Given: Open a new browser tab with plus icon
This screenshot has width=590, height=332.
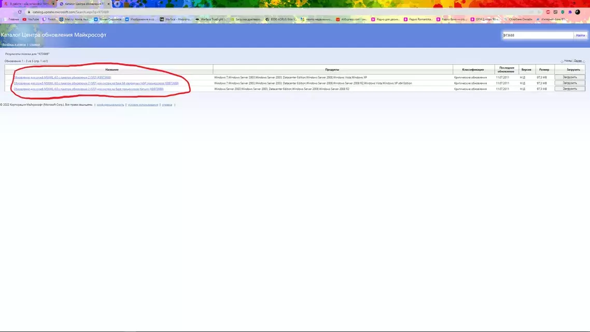Looking at the screenshot, I should [117, 4].
